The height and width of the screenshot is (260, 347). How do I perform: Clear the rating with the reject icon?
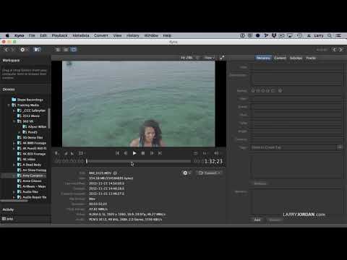(x=280, y=91)
